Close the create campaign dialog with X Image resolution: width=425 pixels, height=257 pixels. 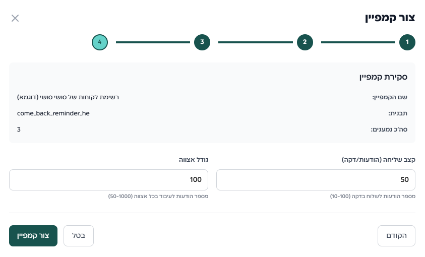point(15,19)
